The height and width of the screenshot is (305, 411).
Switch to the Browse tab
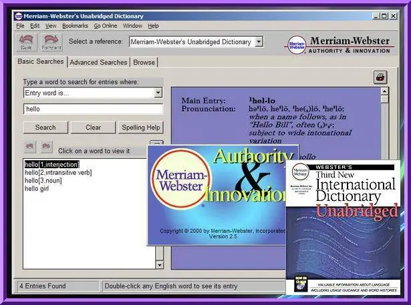pos(144,62)
